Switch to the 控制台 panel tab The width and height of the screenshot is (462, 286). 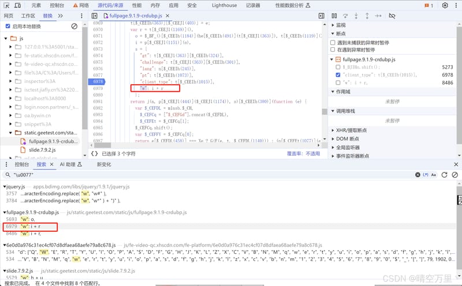57,5
